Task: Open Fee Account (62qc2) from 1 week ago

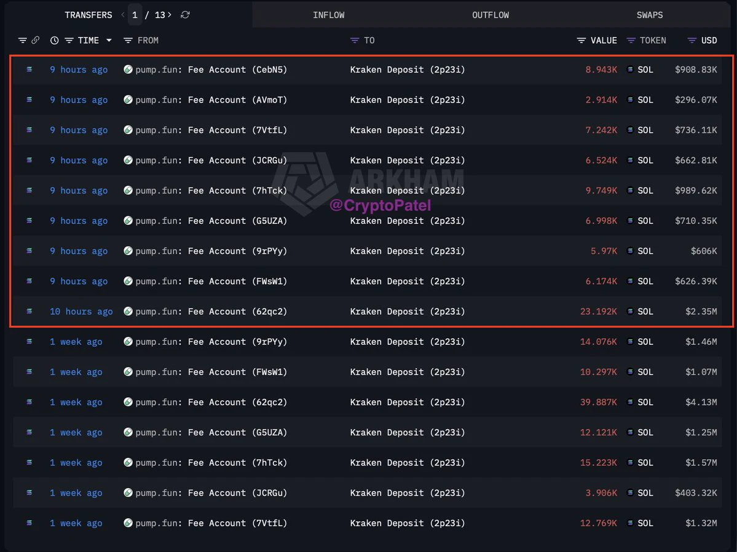Action: (211, 402)
